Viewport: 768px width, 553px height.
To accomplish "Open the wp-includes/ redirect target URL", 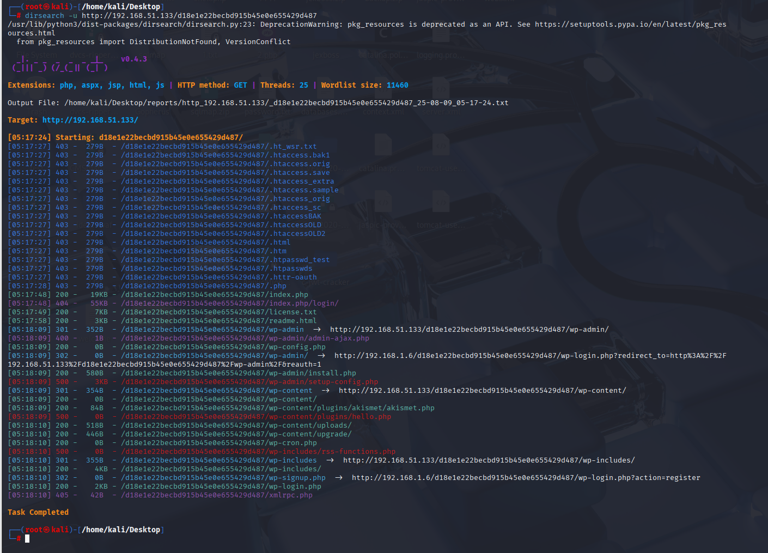I will coord(489,460).
